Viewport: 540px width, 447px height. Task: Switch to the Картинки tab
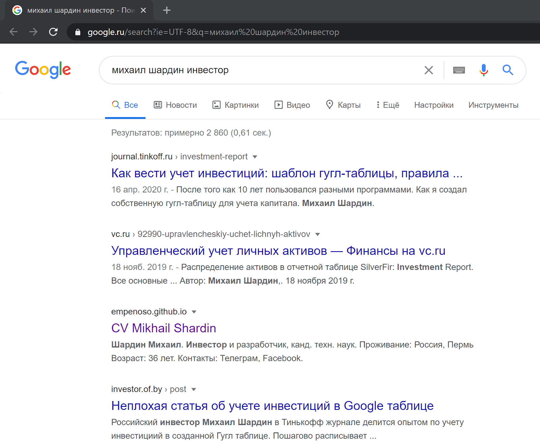(x=236, y=105)
